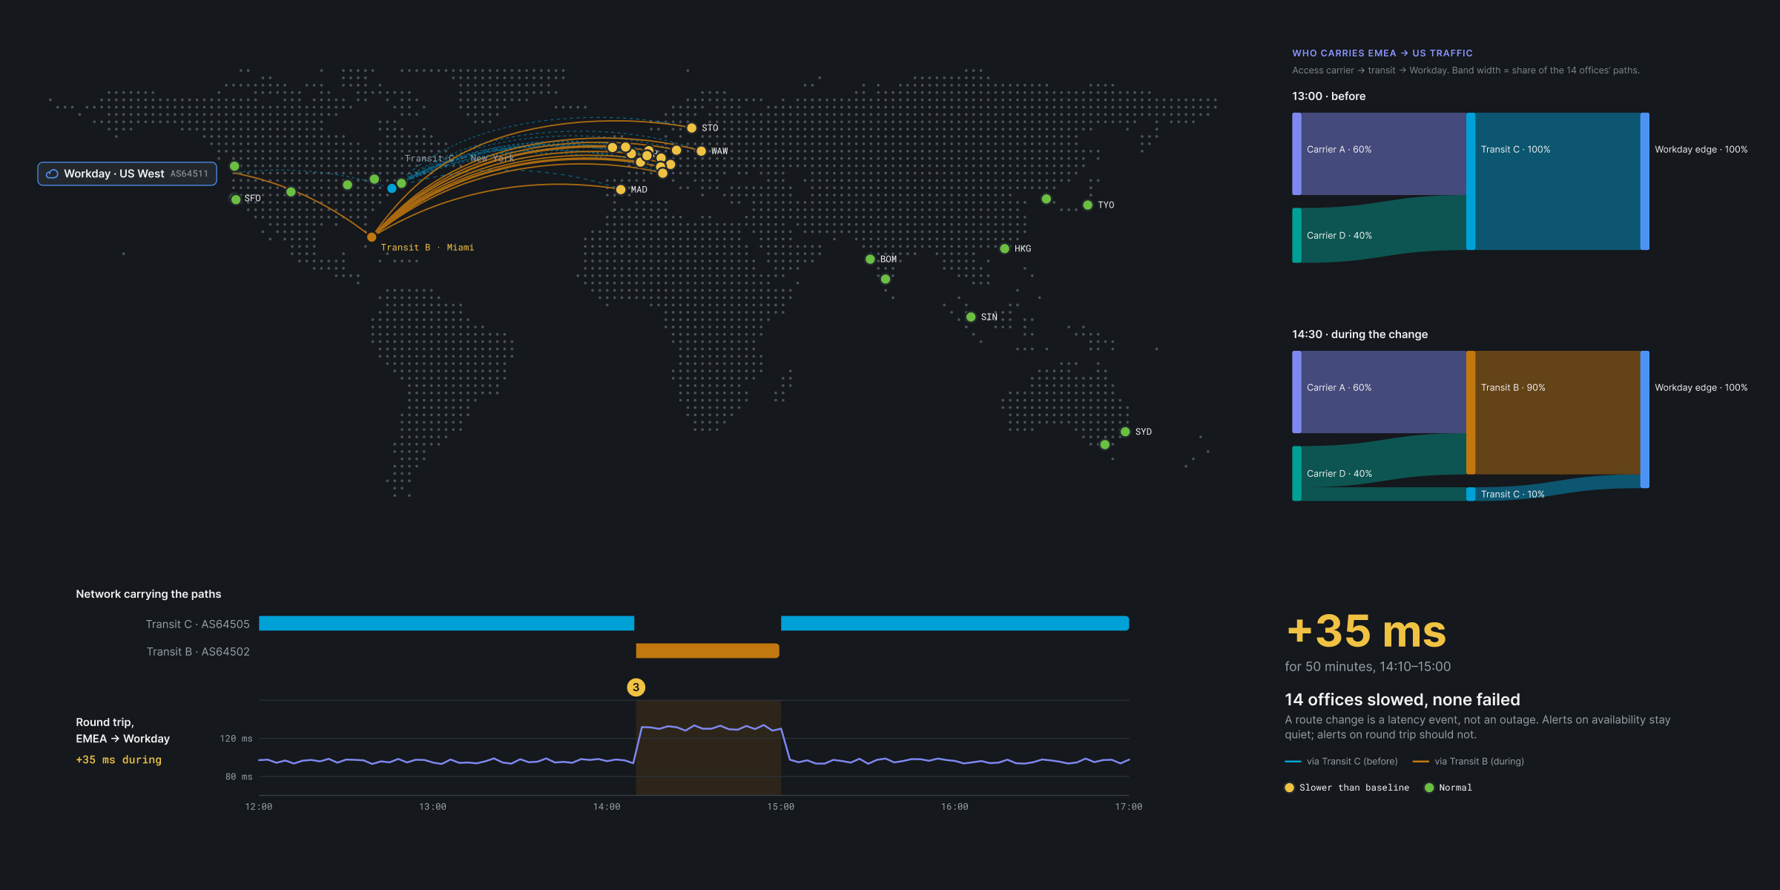Click the cloud icon in Workday US West label
This screenshot has height=890, width=1780.
point(52,174)
